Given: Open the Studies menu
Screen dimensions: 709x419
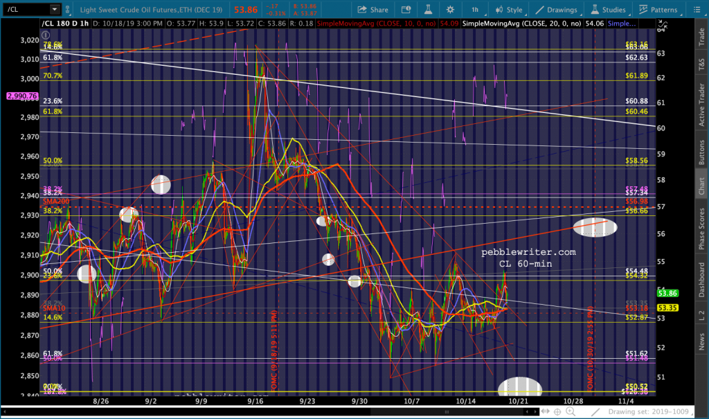Looking at the screenshot, I should (608, 10).
